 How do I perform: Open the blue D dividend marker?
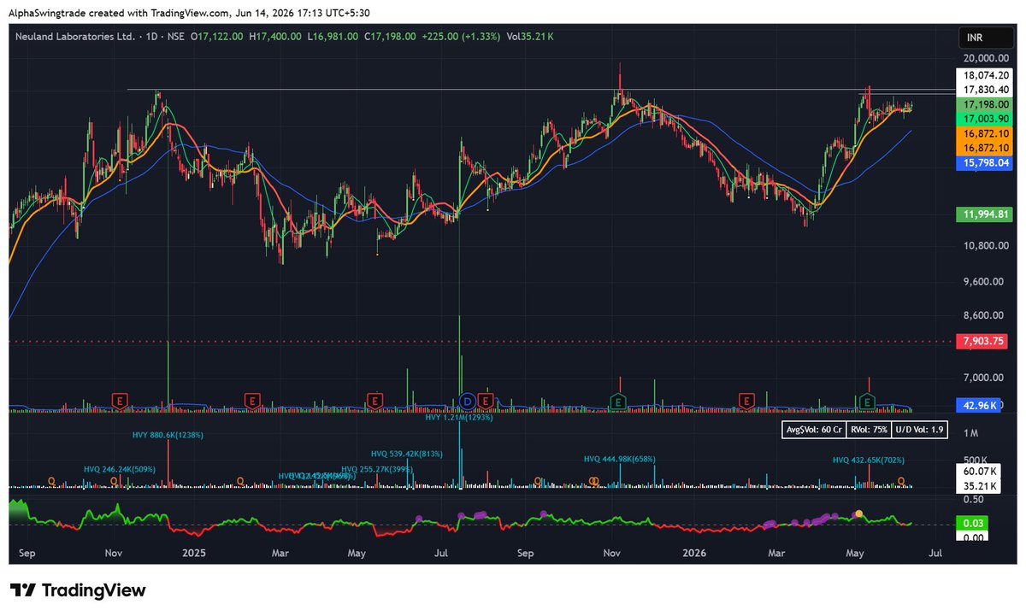468,400
